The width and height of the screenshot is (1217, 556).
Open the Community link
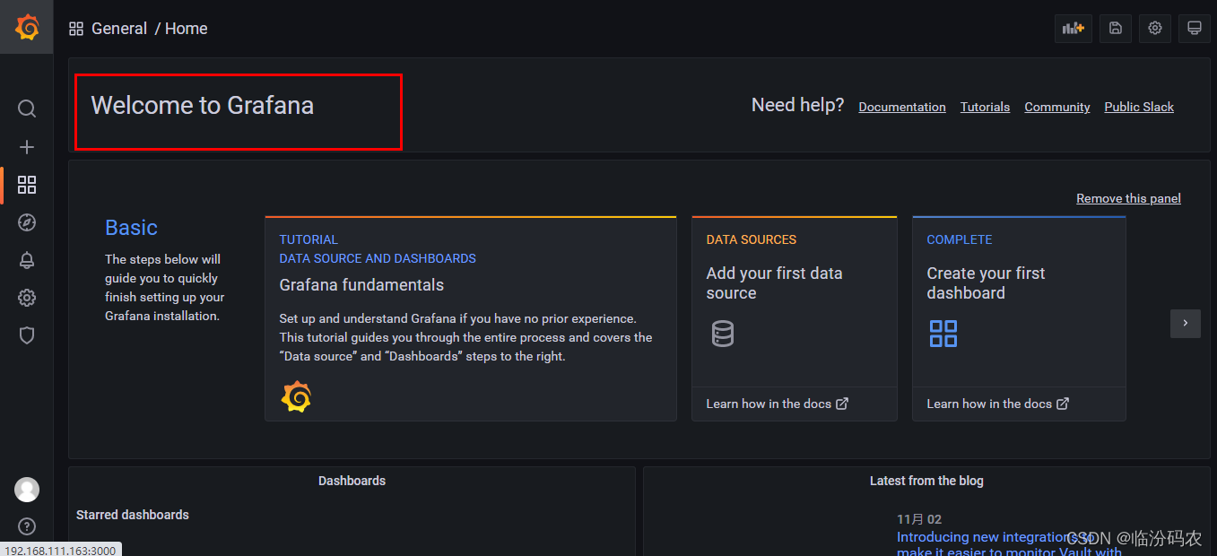coord(1057,107)
